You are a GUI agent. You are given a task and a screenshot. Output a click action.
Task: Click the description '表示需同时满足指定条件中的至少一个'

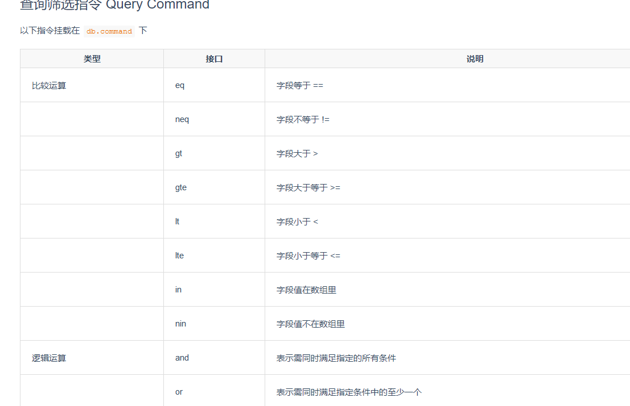tap(349, 392)
